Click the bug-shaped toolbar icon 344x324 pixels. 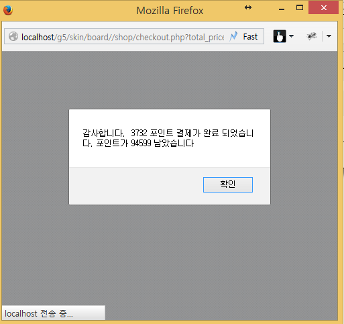point(312,36)
